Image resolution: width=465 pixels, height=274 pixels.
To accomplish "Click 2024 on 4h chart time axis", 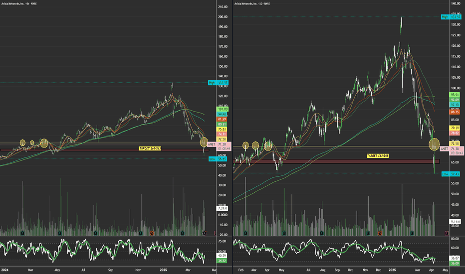I will (4, 270).
